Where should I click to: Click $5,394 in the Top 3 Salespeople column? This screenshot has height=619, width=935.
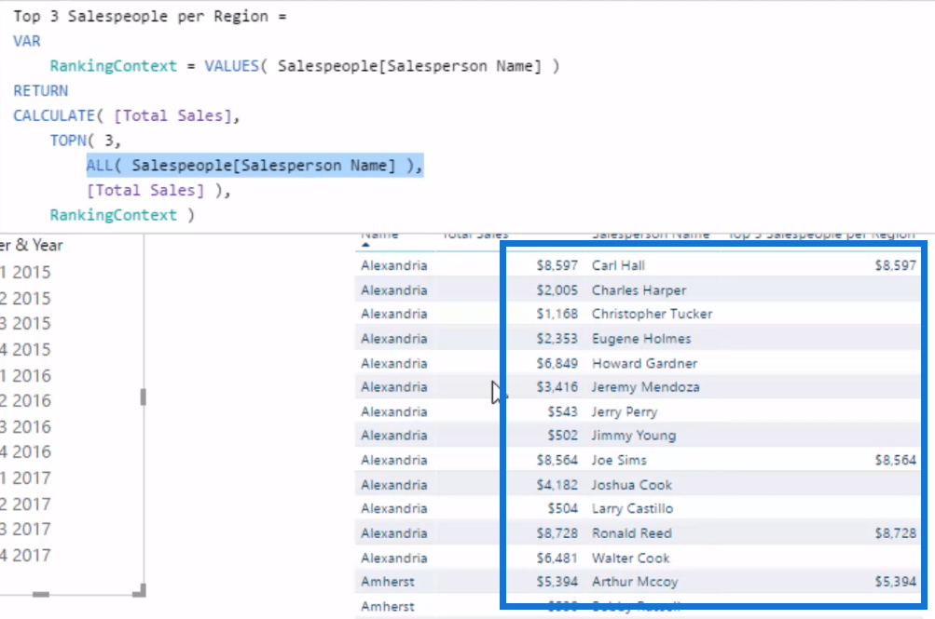point(895,582)
